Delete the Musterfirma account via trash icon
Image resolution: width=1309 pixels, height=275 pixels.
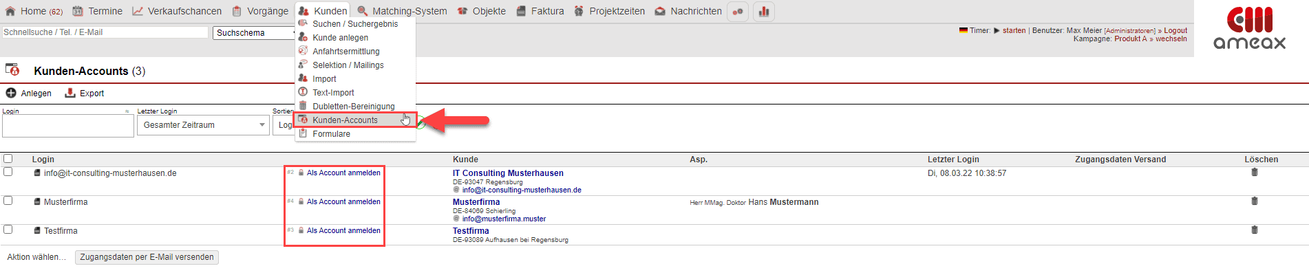point(1254,201)
